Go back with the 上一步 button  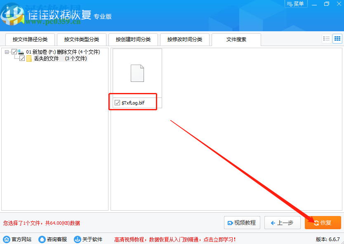tap(282, 223)
